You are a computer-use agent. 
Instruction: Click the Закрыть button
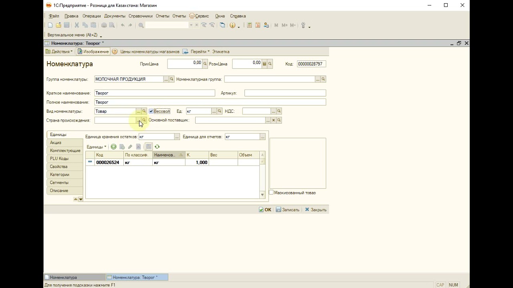pyautogui.click(x=315, y=210)
